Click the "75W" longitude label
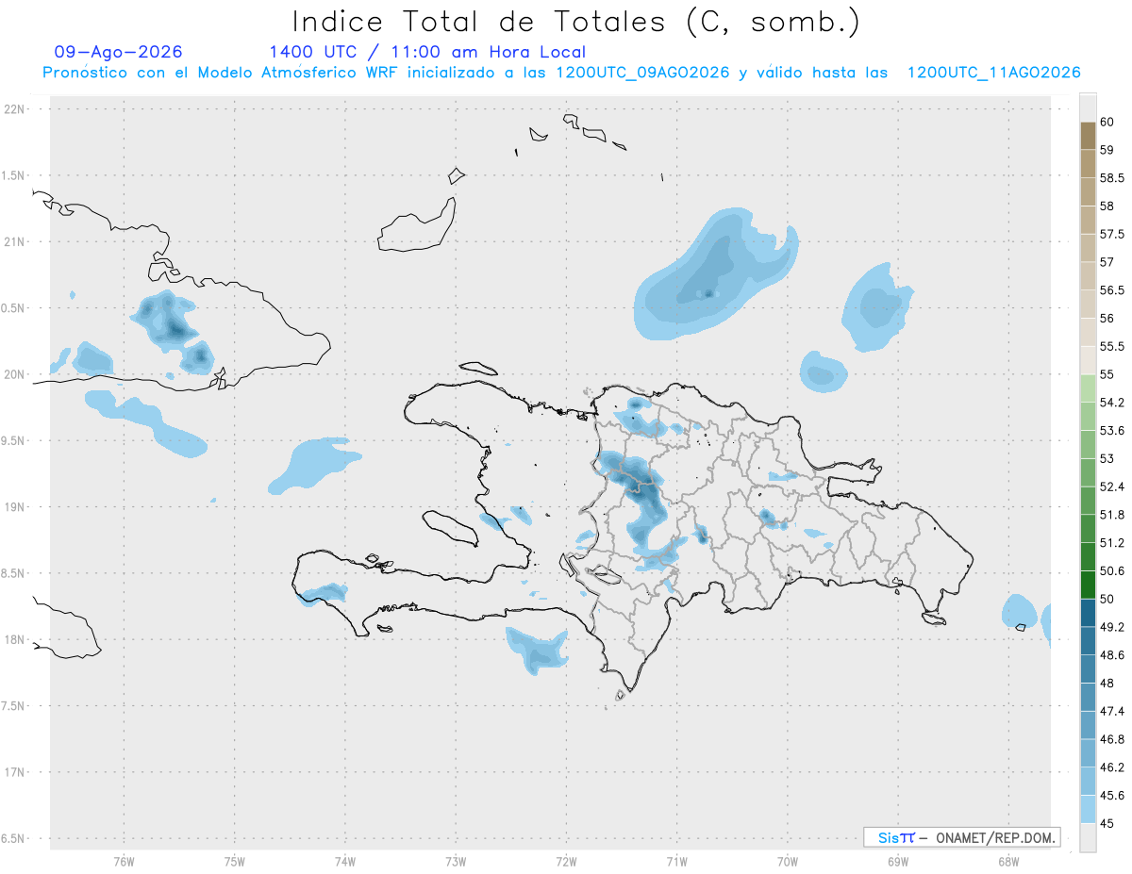Image resolution: width=1132 pixels, height=874 pixels. point(234,862)
